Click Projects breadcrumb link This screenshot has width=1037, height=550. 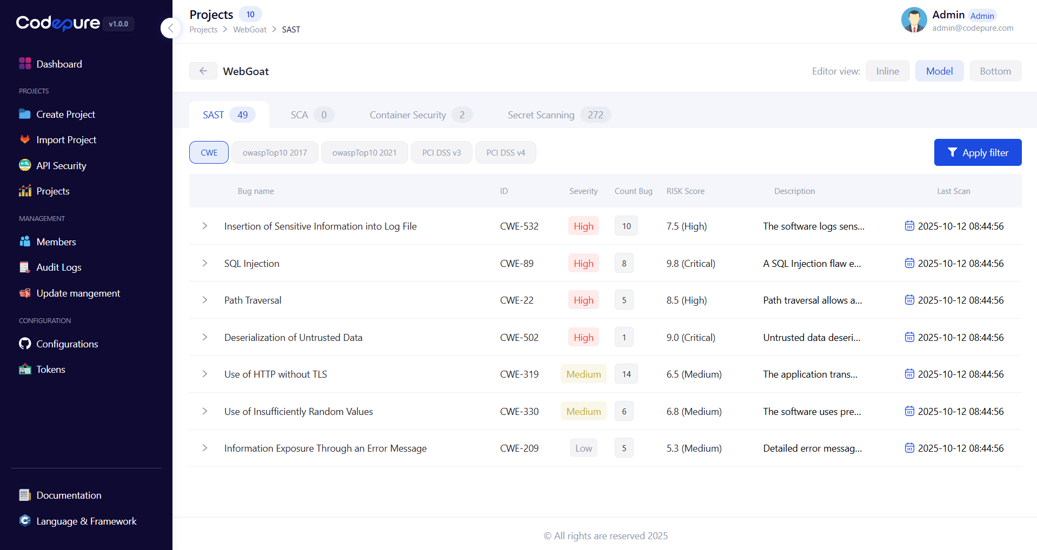[x=203, y=29]
